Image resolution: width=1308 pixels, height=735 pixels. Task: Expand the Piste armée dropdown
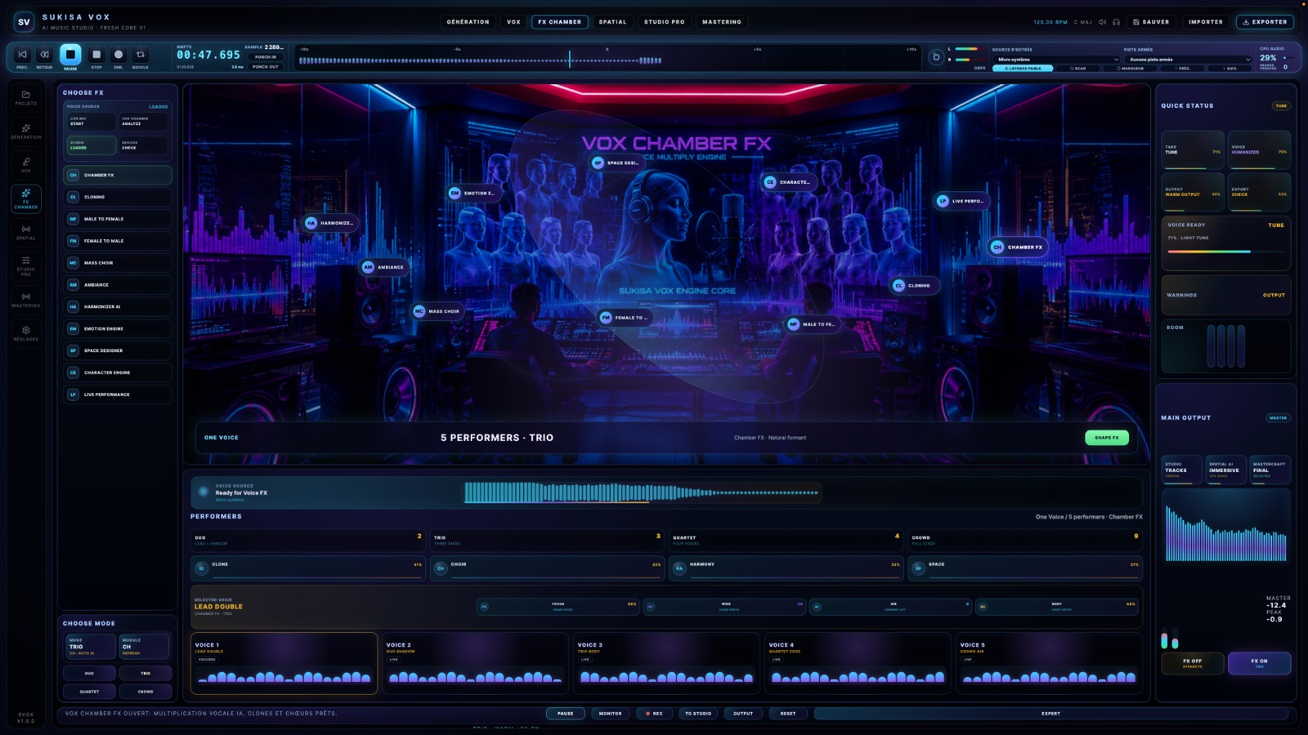pyautogui.click(x=1189, y=60)
